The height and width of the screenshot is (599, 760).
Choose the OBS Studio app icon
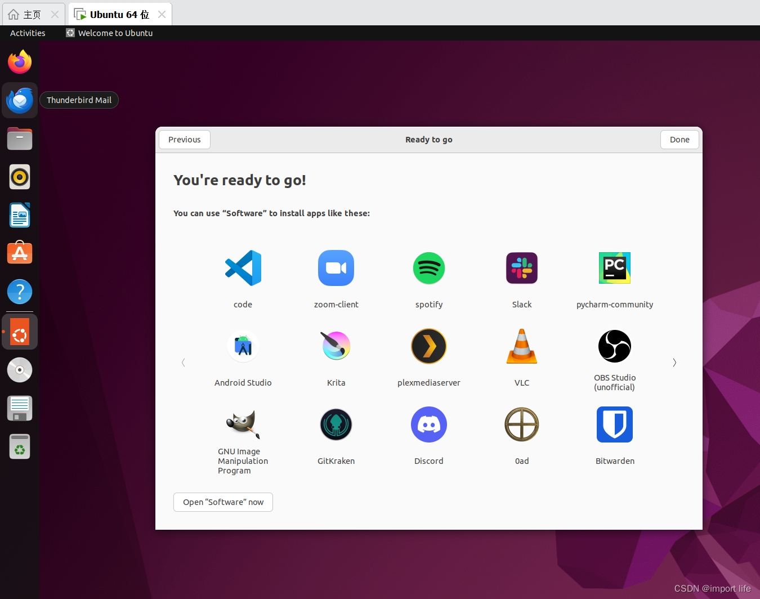tap(615, 346)
